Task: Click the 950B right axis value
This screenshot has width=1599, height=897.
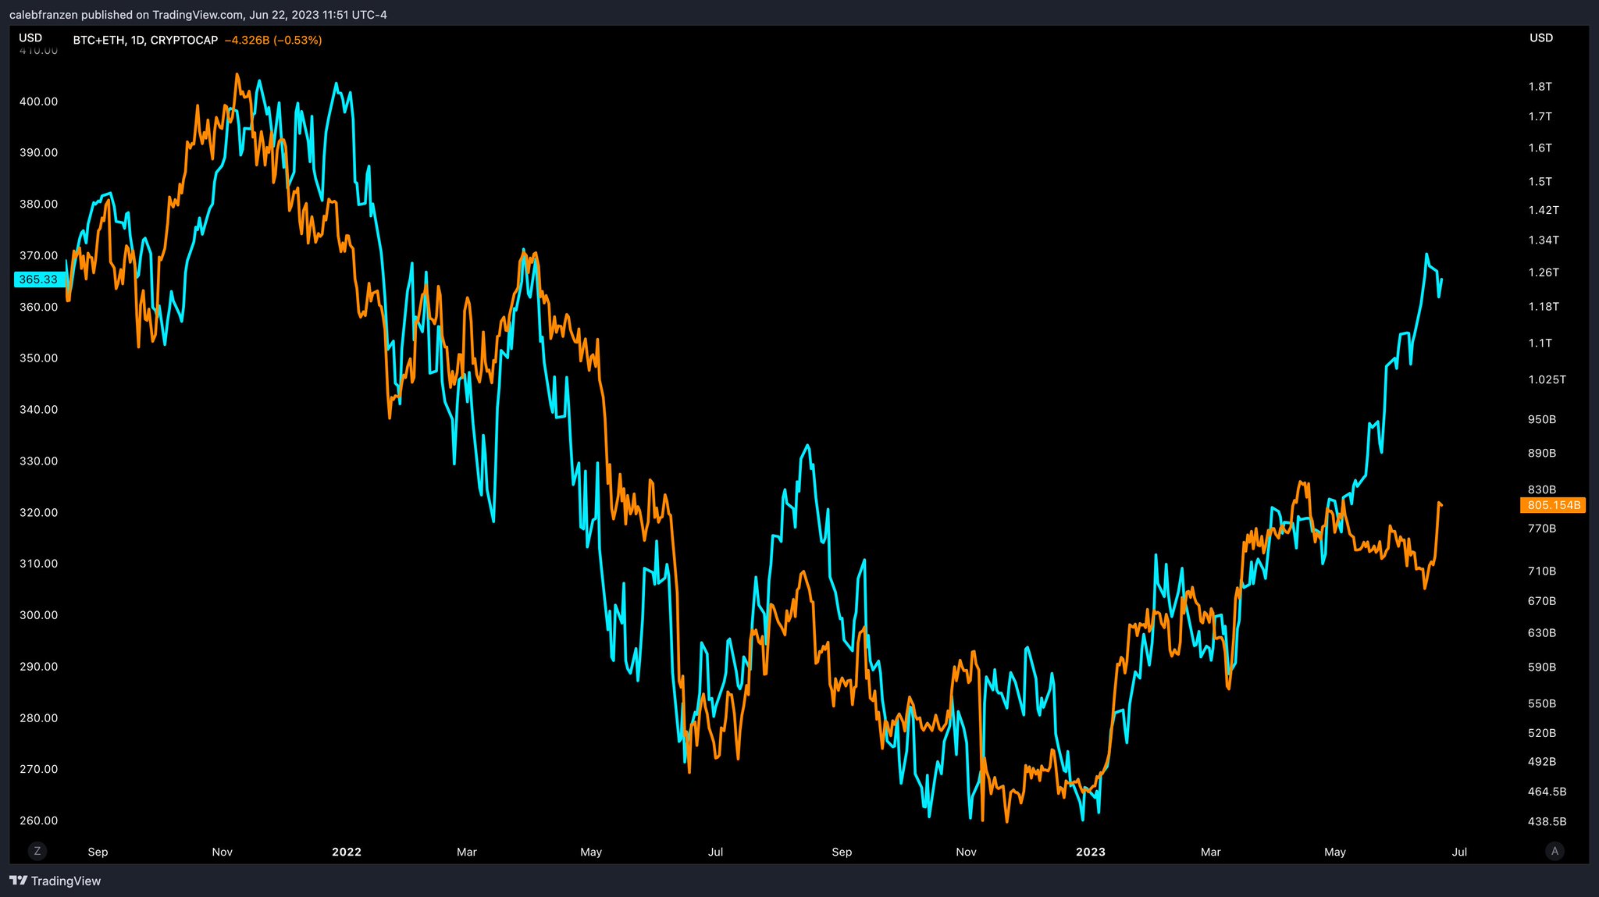Action: pos(1542,419)
